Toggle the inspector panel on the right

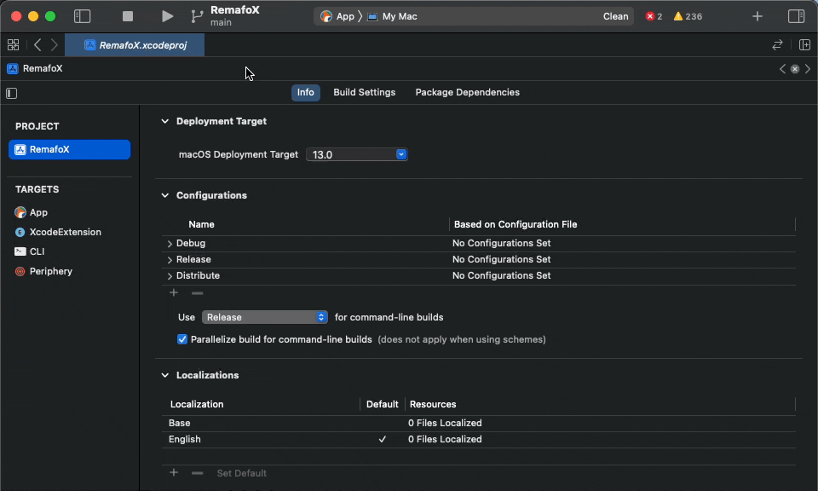click(796, 15)
